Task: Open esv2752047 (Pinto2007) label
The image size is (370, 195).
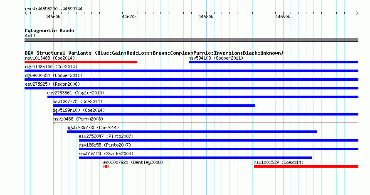Action: [x=106, y=136]
